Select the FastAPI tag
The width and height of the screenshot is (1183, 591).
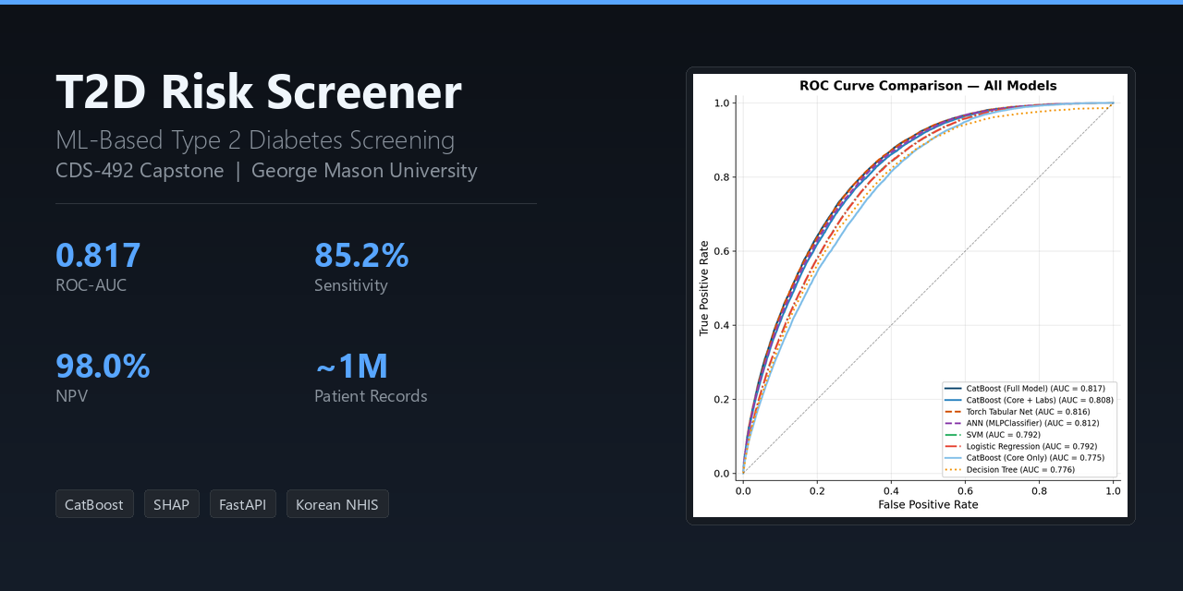[243, 504]
